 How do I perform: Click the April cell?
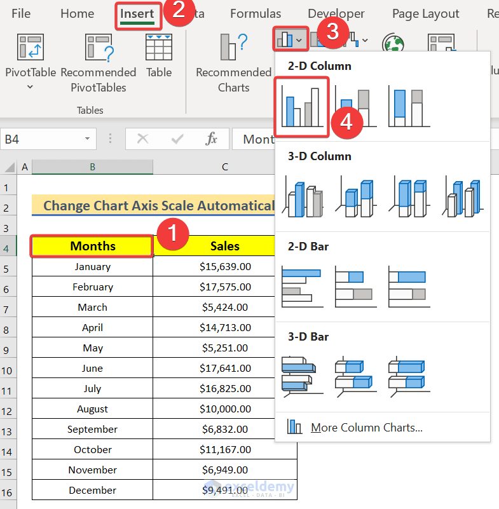pos(93,327)
